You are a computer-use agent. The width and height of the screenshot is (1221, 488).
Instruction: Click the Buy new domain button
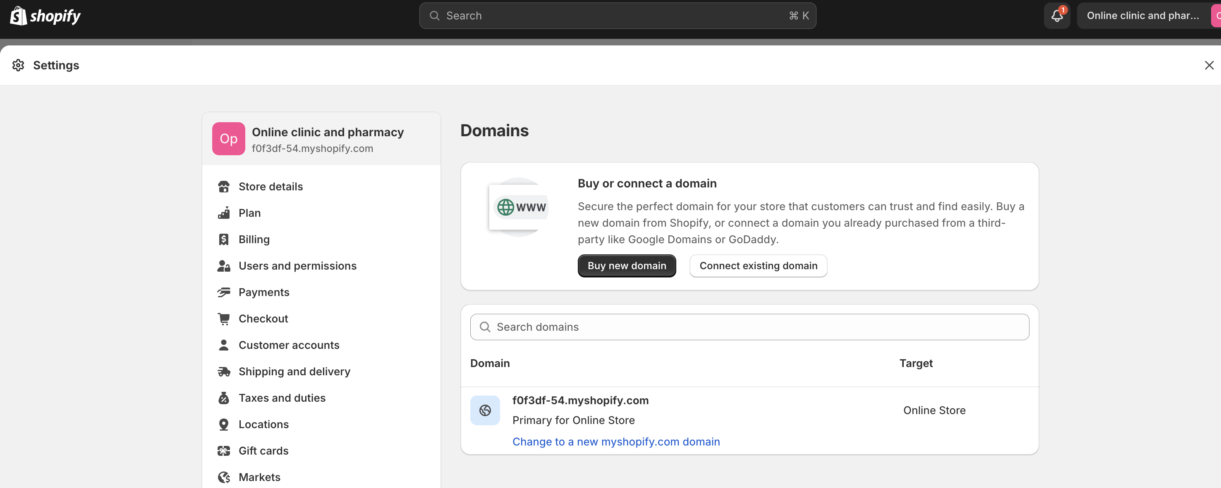(627, 265)
